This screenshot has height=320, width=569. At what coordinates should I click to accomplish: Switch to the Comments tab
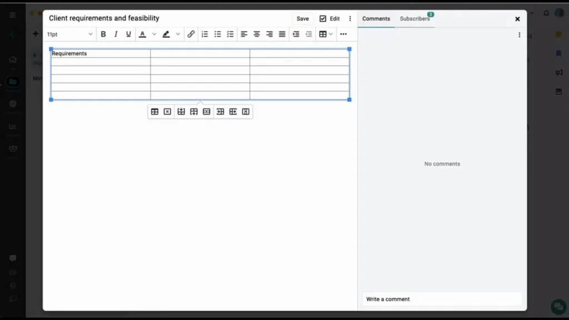tap(376, 18)
